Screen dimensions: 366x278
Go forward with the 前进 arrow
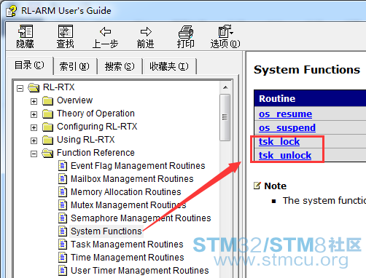pyautogui.click(x=146, y=31)
